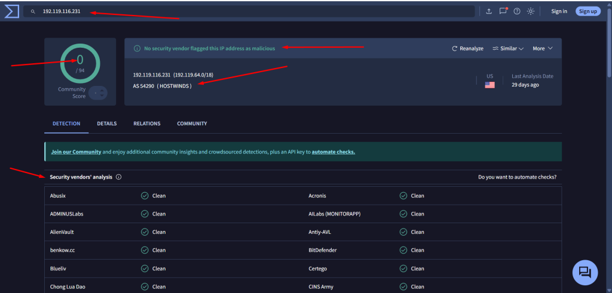Click the Chong Lua Dao vendor name

tap(68, 287)
